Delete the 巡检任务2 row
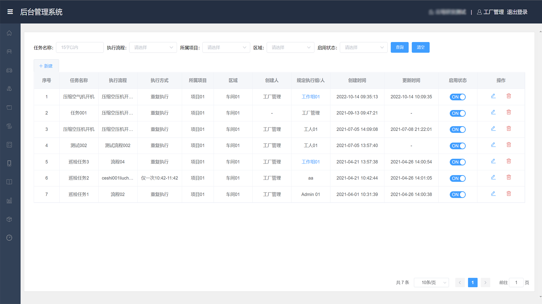542x304 pixels. [509, 177]
